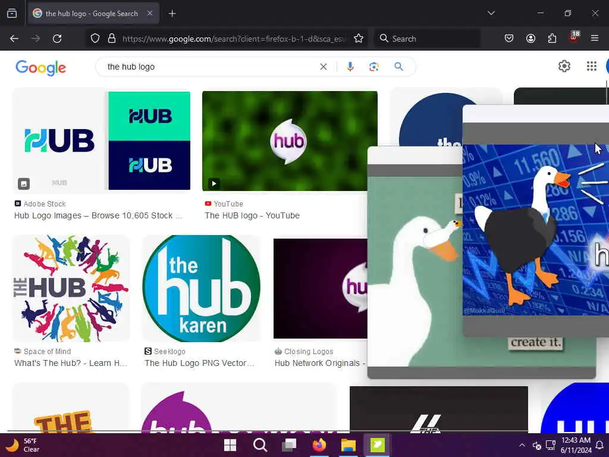Close the 'the hub logo - Google Search' tab
Screen dimensions: 609x457
149,13
